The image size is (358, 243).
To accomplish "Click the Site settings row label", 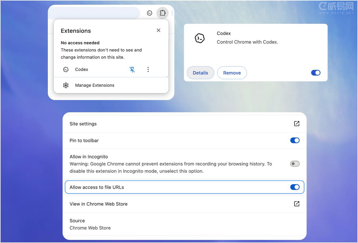I will coord(83,124).
